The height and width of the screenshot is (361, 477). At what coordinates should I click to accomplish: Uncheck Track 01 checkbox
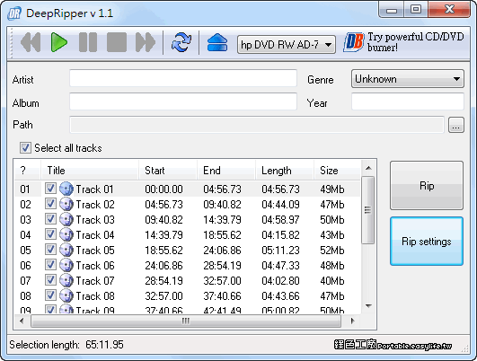[x=50, y=189]
